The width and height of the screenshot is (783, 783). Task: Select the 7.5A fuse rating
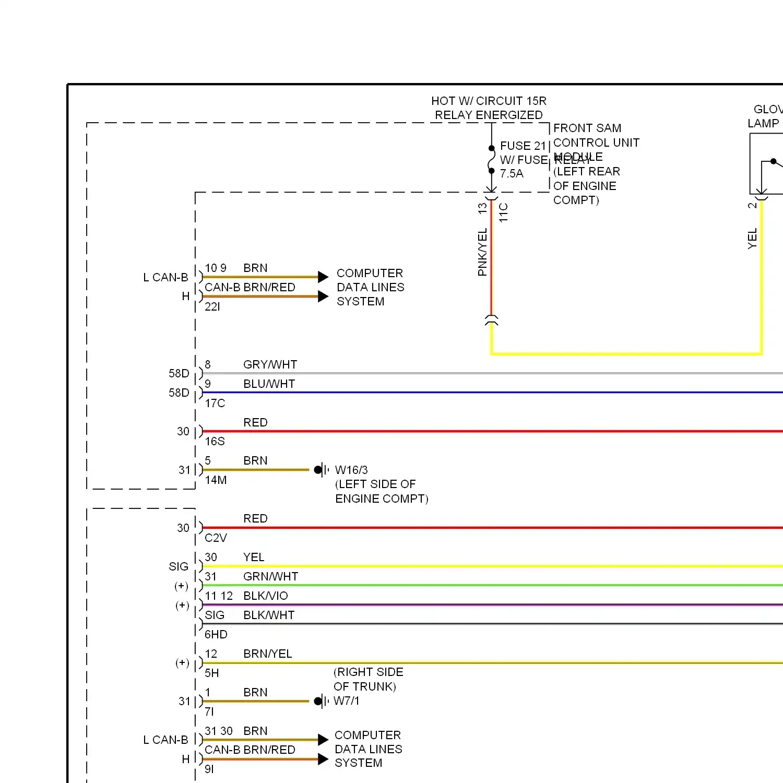point(512,174)
